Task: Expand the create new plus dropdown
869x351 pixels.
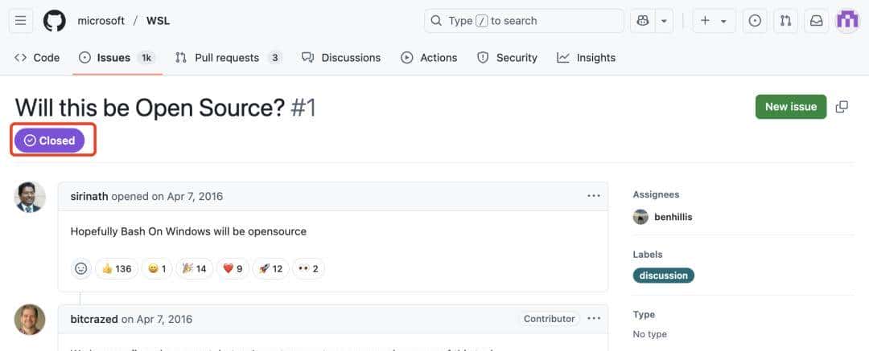Action: pos(713,21)
